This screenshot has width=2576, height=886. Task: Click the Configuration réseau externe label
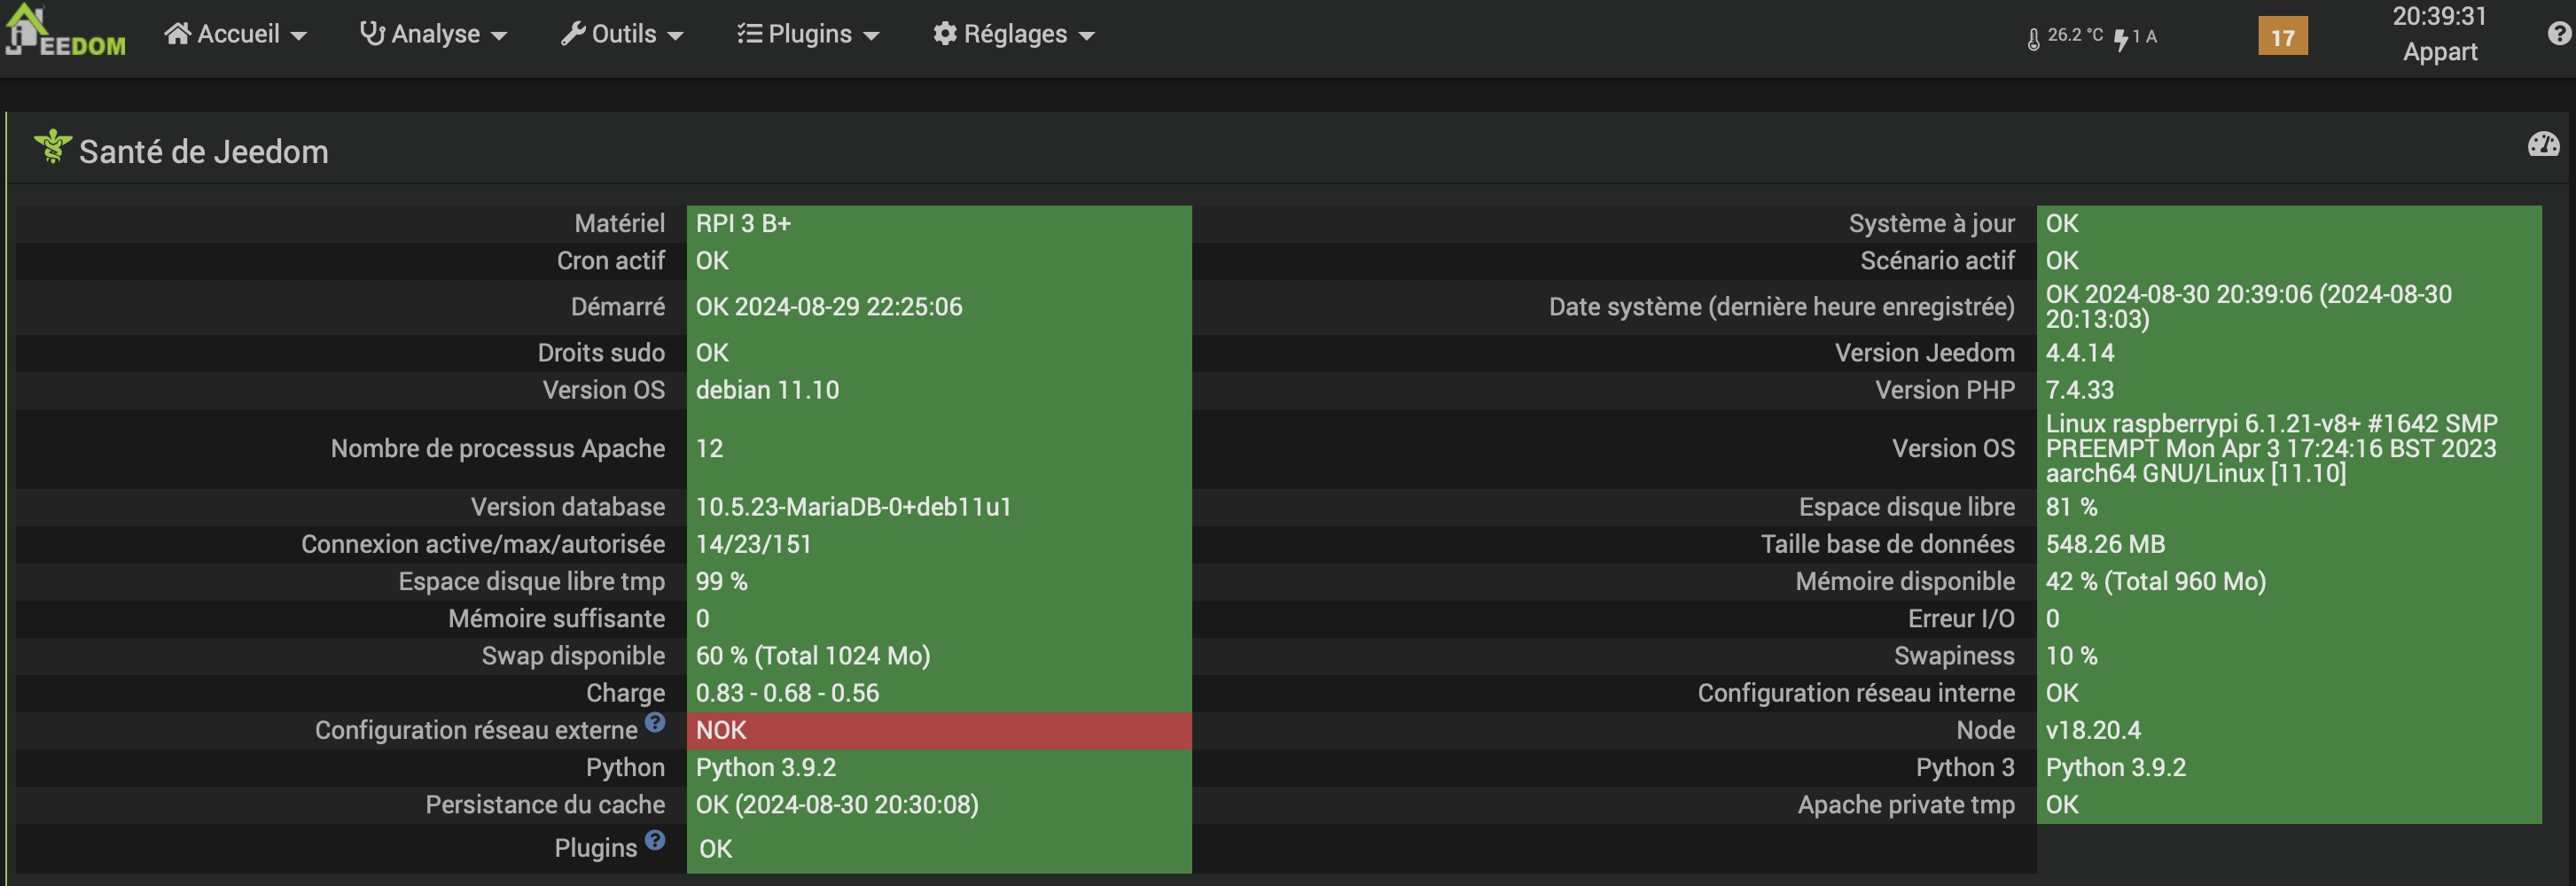[476, 731]
